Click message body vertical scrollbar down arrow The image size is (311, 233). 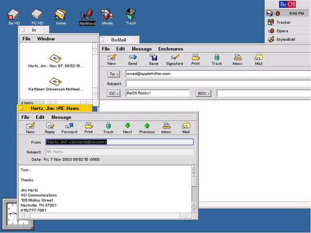194,210
